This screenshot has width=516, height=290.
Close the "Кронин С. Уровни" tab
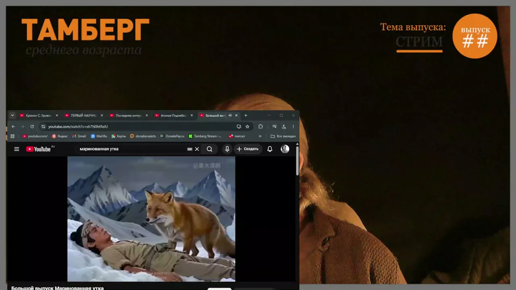(57, 116)
